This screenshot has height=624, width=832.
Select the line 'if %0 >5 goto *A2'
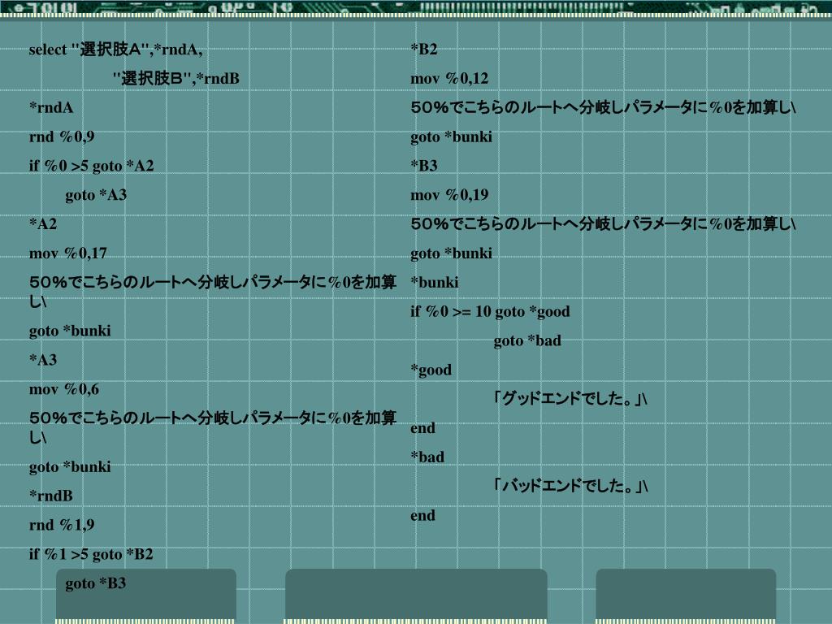coord(91,166)
